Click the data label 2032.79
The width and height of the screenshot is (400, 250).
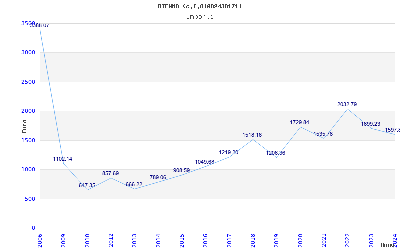point(347,104)
